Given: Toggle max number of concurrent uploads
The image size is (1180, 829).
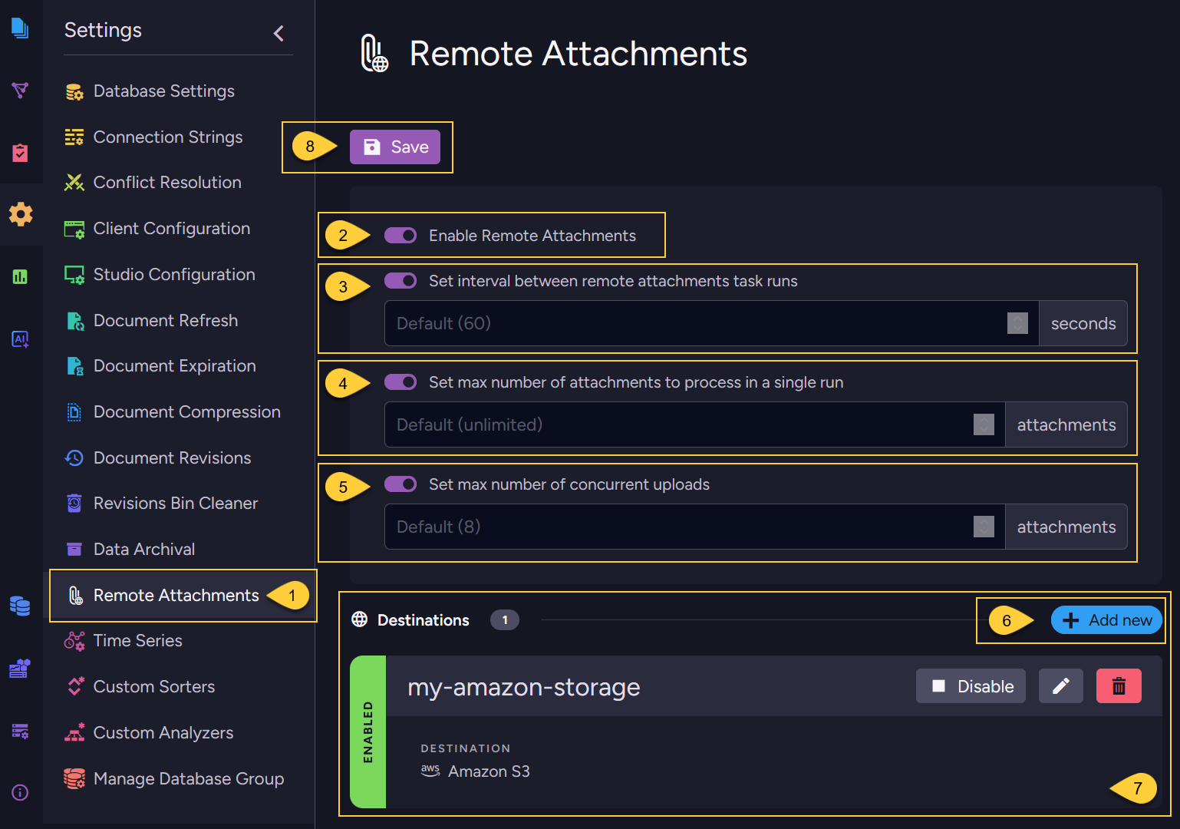Looking at the screenshot, I should [x=400, y=484].
